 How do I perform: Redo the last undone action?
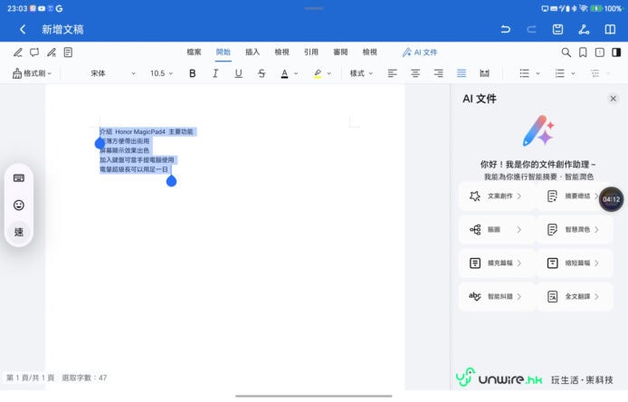click(x=531, y=29)
